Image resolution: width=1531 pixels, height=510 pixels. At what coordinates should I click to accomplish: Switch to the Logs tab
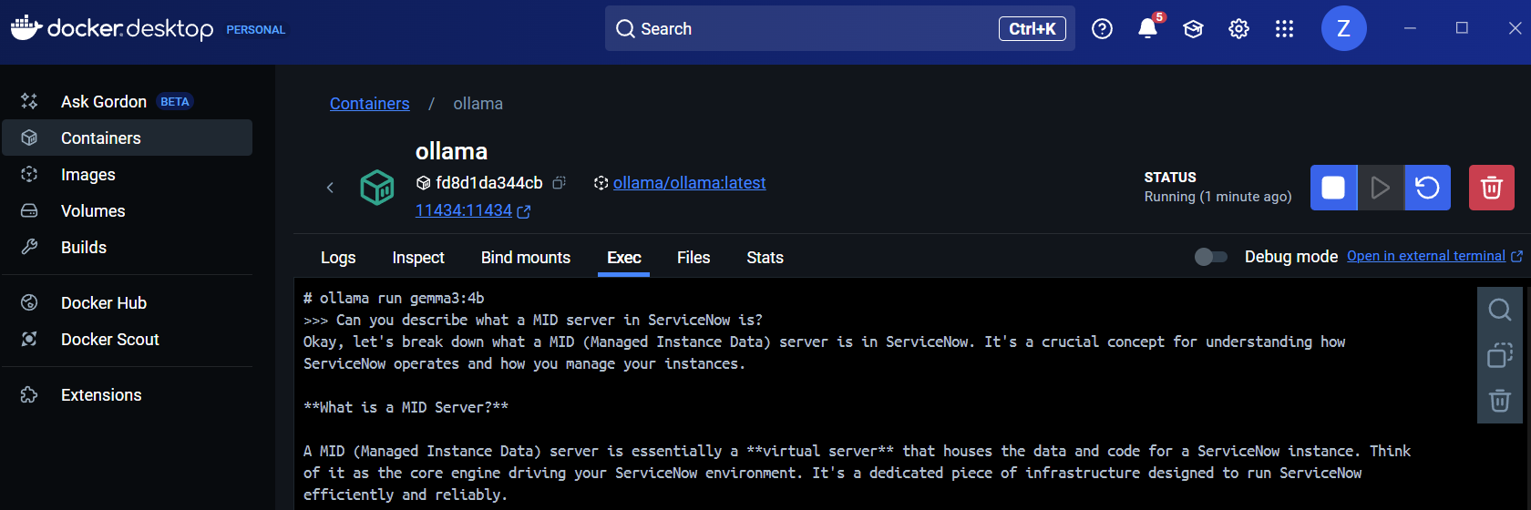[x=338, y=258]
